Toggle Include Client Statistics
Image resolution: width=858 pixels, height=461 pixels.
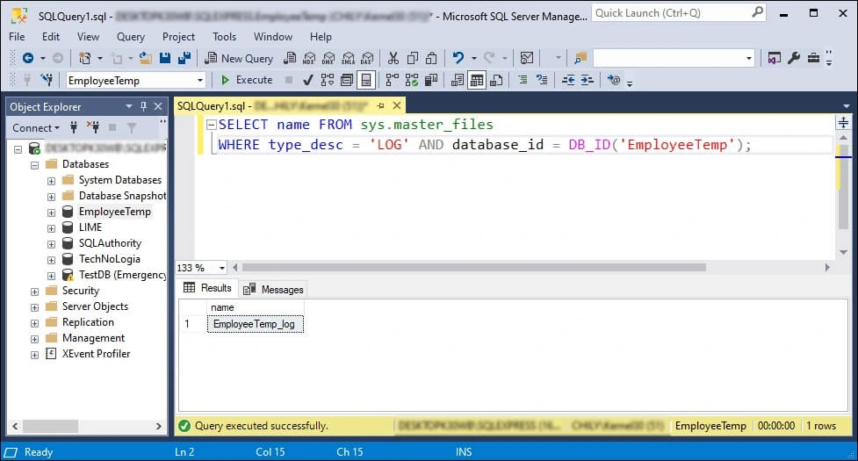pos(431,81)
